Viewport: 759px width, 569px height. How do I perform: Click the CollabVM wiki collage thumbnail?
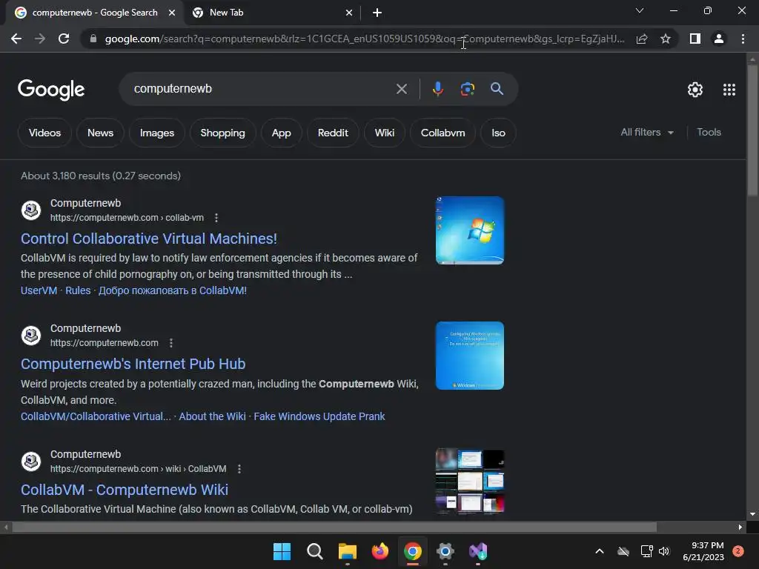tap(469, 481)
